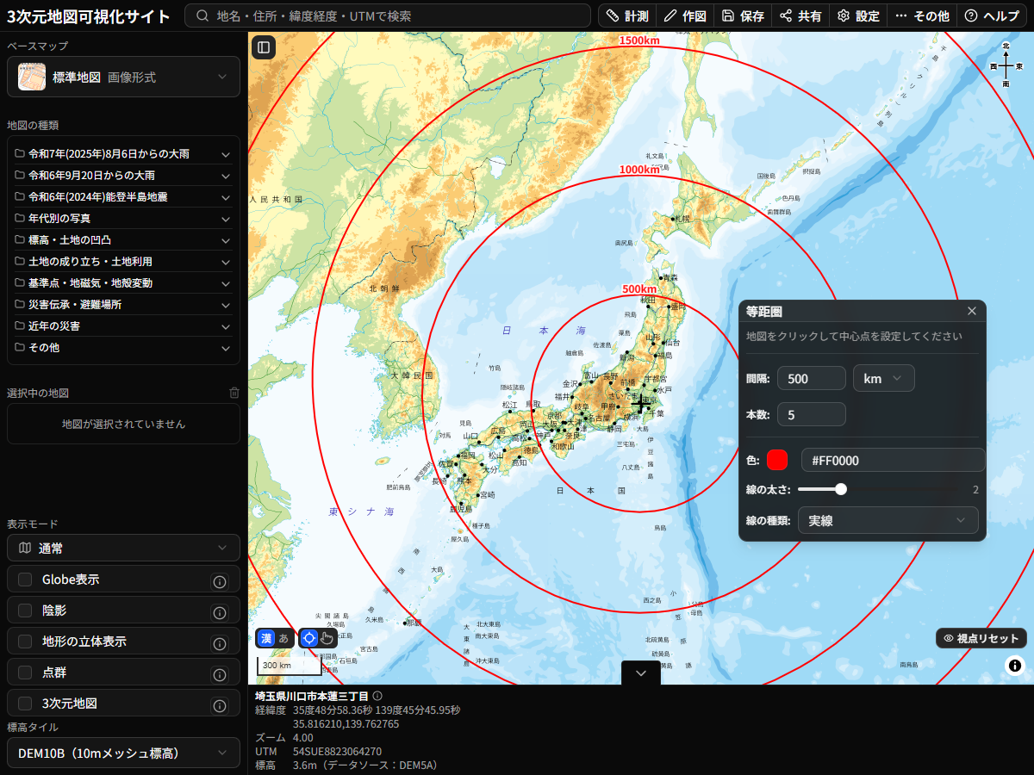Open the DEM10B elevation tile dropdown
The width and height of the screenshot is (1034, 775).
coord(123,753)
